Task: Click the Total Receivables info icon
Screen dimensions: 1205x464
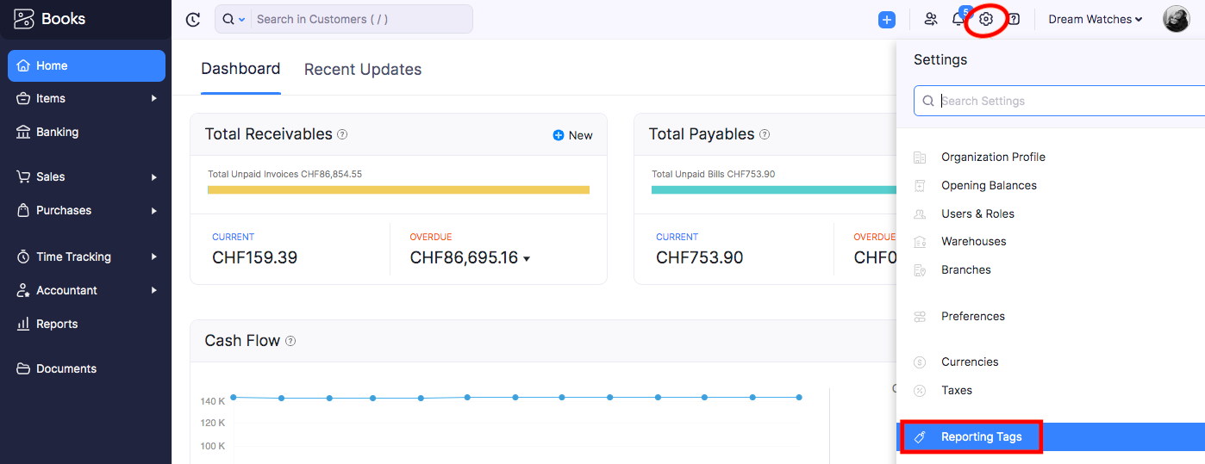Action: point(342,134)
